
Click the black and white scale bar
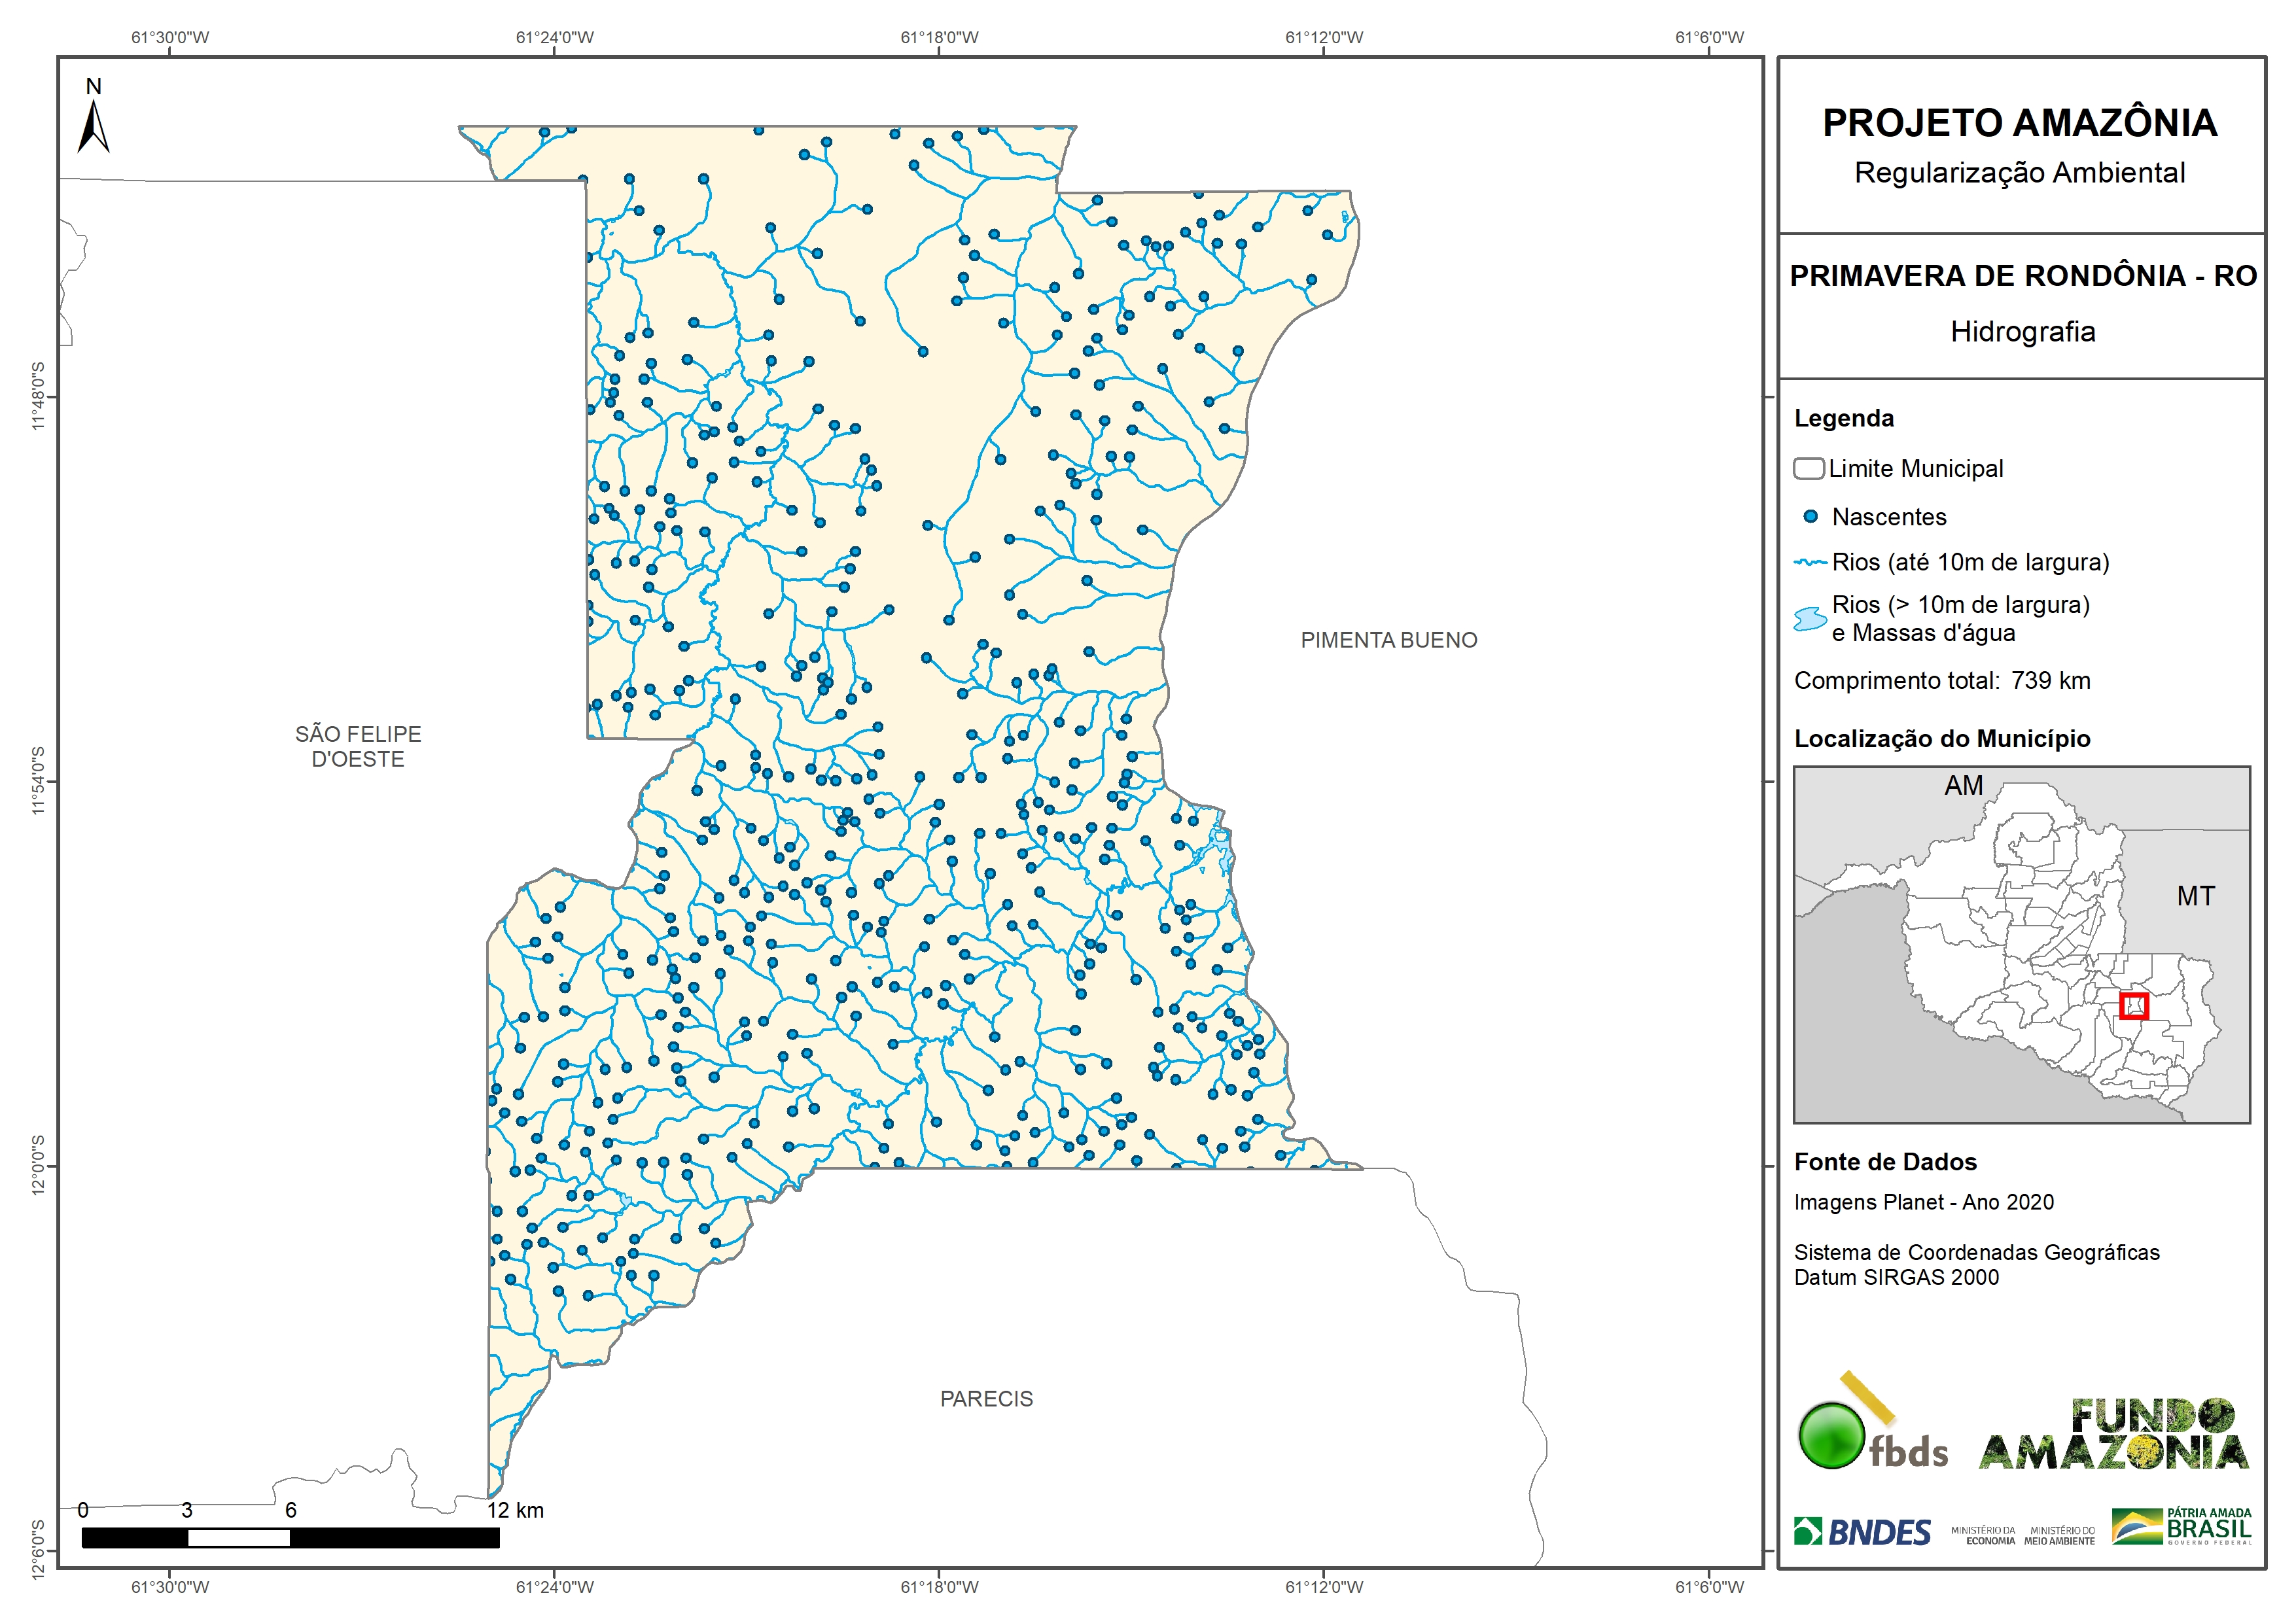290,1538
